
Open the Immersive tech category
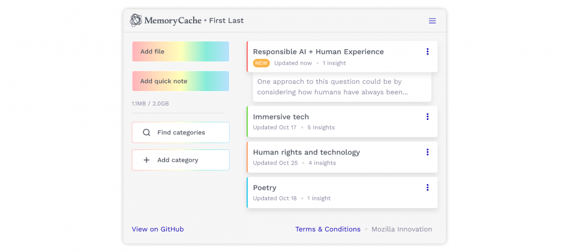coord(342,122)
